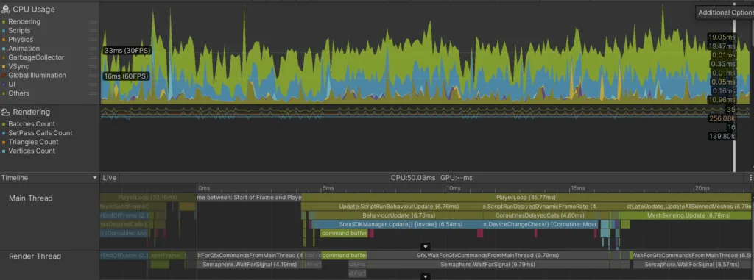Toggle the Batches Count series
The image size is (754, 280).
tap(4, 124)
